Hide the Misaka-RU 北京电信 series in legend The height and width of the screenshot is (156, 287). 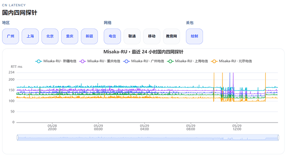pyautogui.click(x=231, y=61)
